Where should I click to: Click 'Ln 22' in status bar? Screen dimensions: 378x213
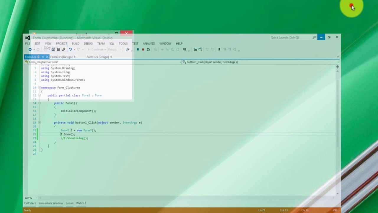pos(262,210)
